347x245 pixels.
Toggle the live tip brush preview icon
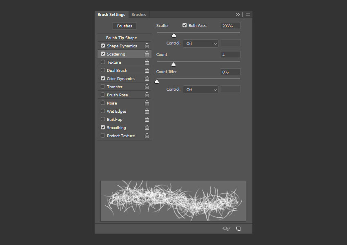pos(227,229)
